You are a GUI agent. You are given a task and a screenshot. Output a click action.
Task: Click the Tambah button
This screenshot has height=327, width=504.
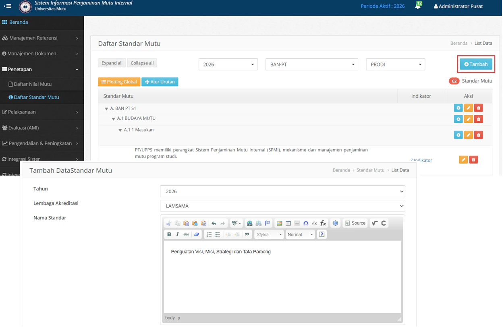tap(476, 64)
